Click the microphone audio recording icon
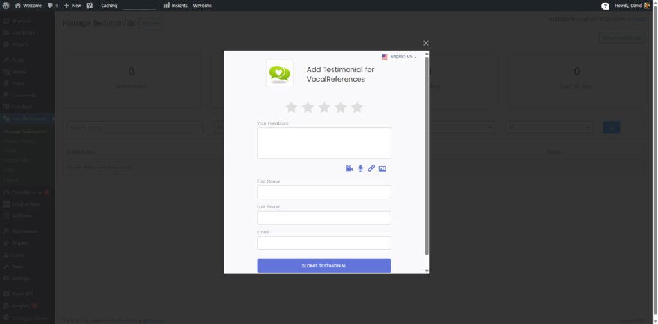This screenshot has height=324, width=658. 360,168
